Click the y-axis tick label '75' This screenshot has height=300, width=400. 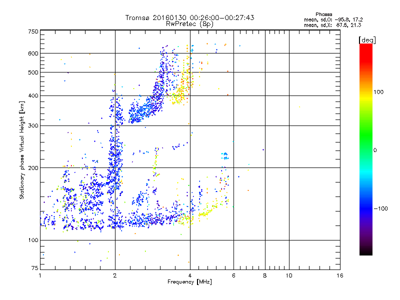click(35, 268)
